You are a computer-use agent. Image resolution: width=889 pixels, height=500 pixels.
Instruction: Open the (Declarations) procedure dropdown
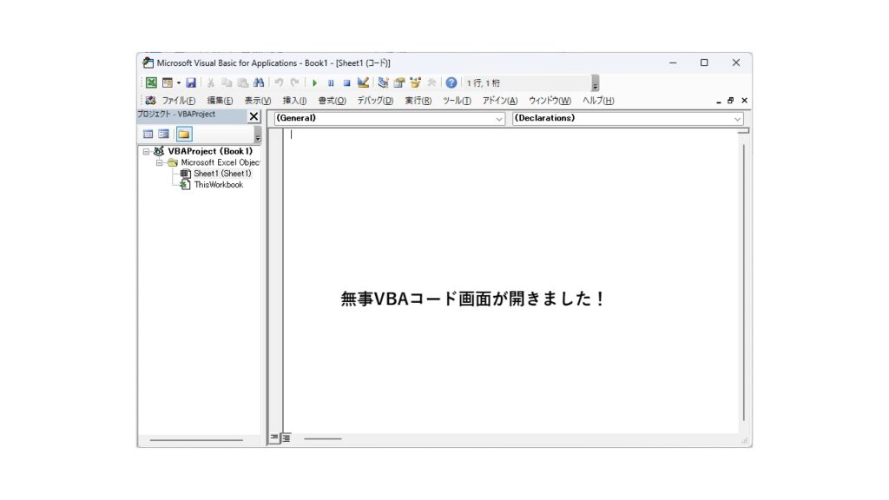pos(738,119)
